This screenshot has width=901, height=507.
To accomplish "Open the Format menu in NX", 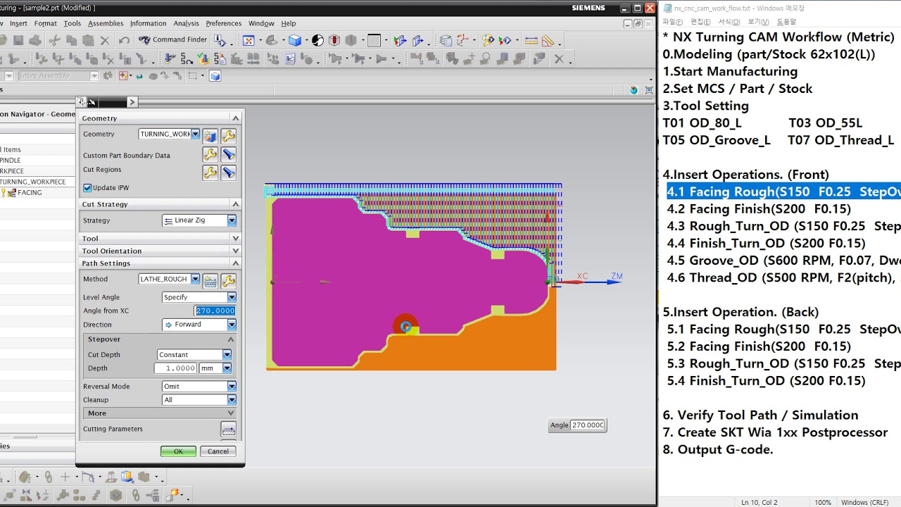I will click(x=45, y=23).
